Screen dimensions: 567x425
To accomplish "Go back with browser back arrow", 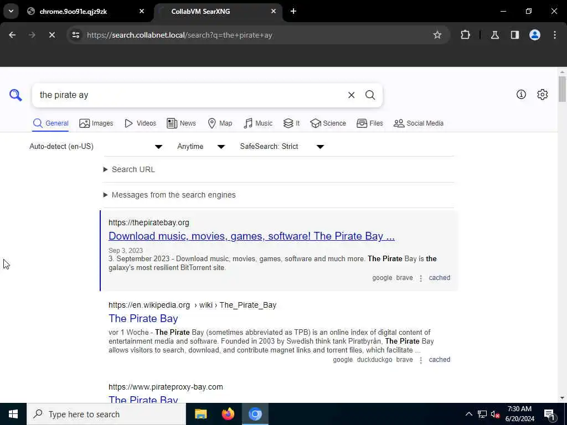I will click(12, 35).
